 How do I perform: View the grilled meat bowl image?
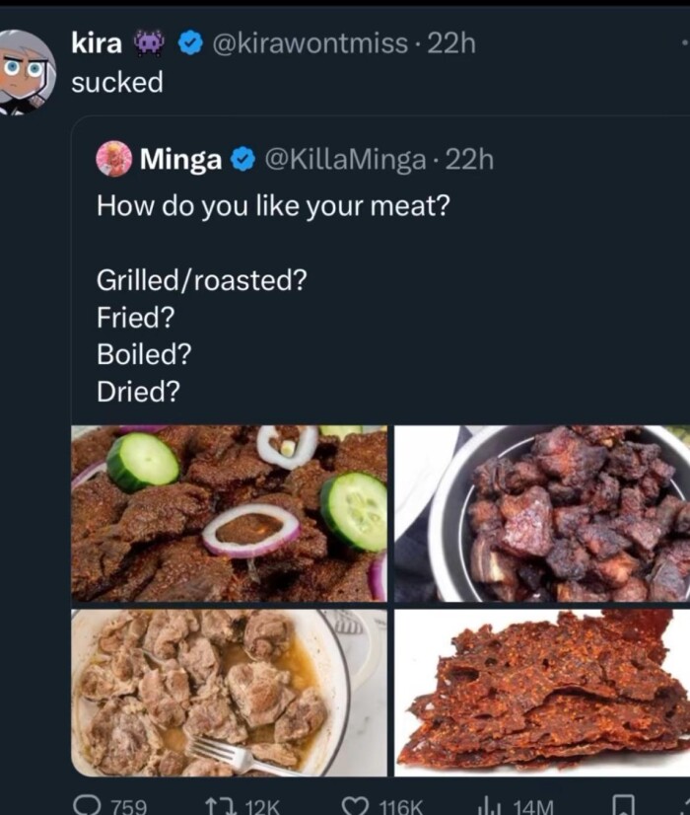[542, 513]
